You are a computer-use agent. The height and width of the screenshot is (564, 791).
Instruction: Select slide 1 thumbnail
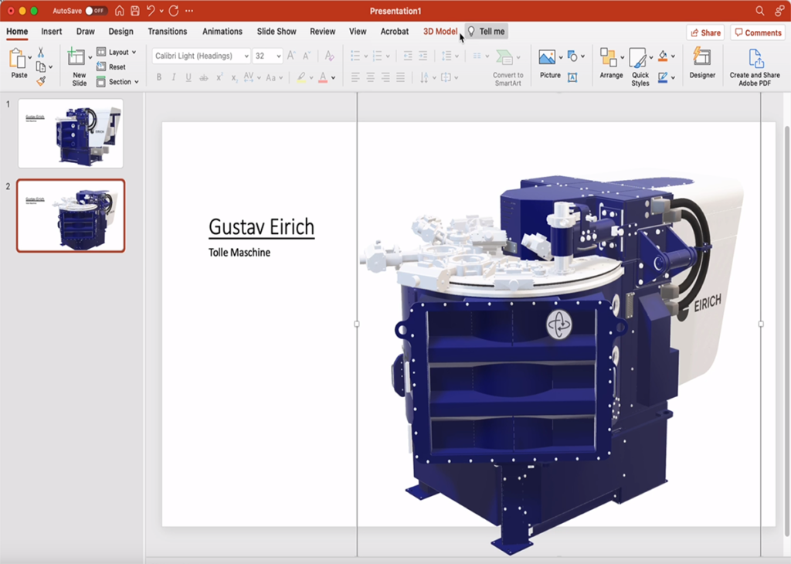(x=70, y=133)
